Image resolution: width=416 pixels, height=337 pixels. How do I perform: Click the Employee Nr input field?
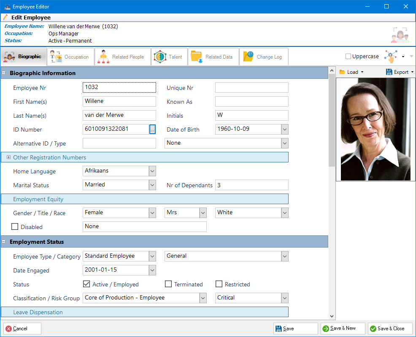[x=119, y=87]
